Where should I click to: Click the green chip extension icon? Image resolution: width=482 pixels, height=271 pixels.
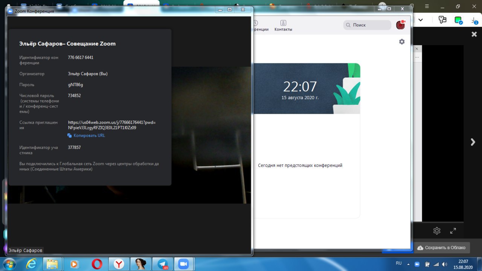[458, 20]
